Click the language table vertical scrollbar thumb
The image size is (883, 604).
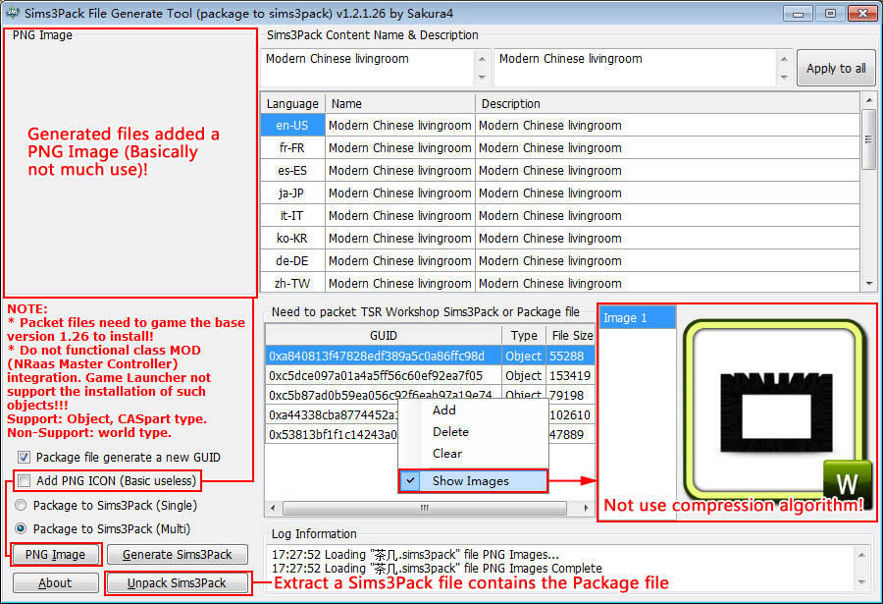869,139
